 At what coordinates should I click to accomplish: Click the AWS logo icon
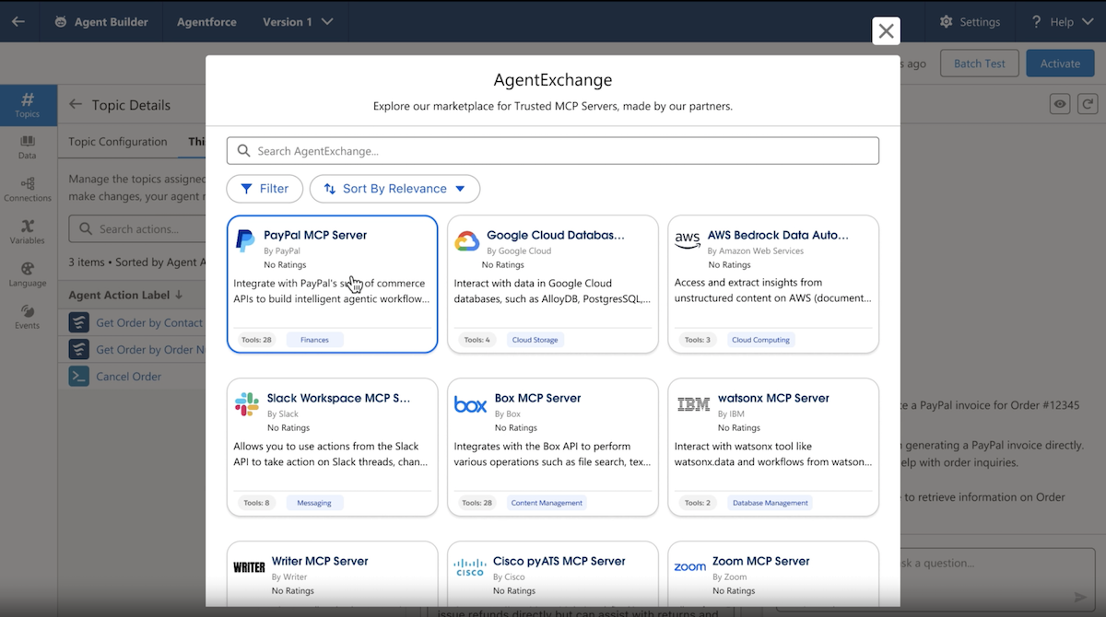point(688,240)
